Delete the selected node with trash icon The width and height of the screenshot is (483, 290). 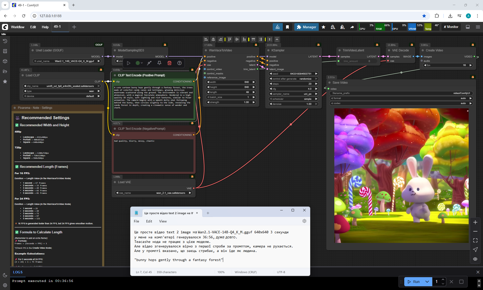[169, 63]
